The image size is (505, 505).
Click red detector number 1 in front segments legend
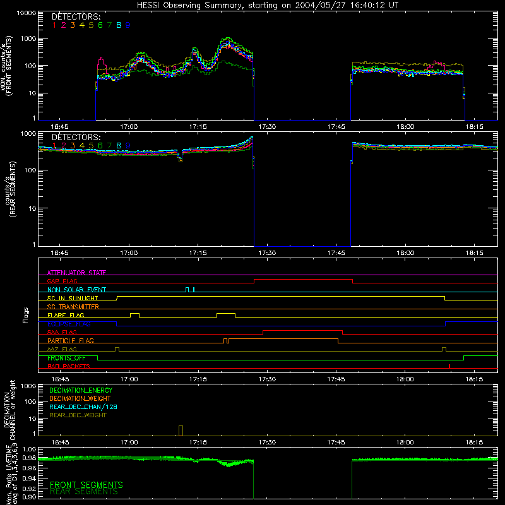[54, 25]
